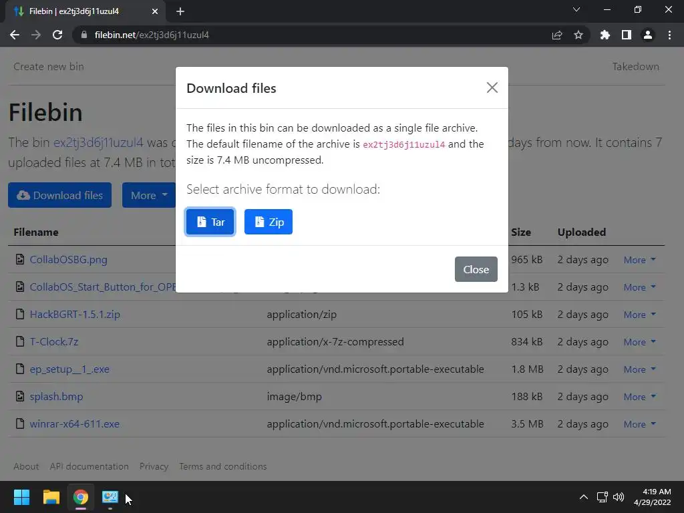684x513 pixels.
Task: Open the More dropdown for splash.bmp
Action: (x=639, y=397)
